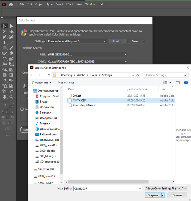Open the Window menu
191x201 pixels.
point(90,4)
